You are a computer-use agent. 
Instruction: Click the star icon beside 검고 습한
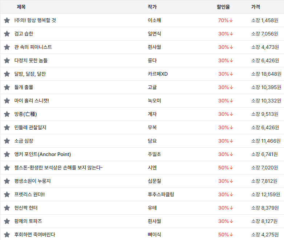[7, 34]
